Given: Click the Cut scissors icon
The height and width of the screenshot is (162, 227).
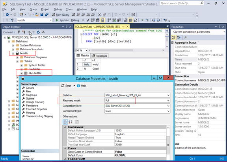Looking at the screenshot, I should click(99, 15).
